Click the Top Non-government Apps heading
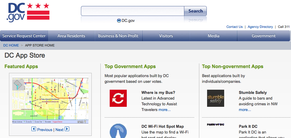 pyautogui.click(x=233, y=67)
